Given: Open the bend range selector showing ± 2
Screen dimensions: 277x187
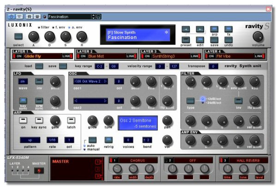Looking at the screenshot, I should click(x=147, y=140).
